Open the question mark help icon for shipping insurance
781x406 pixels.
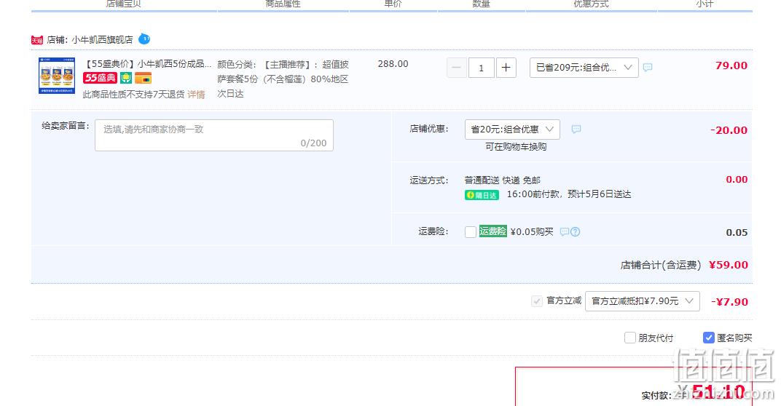[x=576, y=232]
